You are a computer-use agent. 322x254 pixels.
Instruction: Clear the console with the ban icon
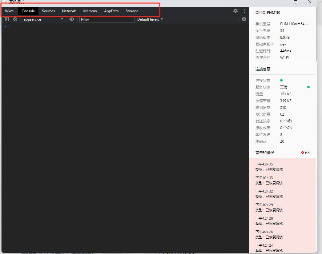(x=15, y=19)
